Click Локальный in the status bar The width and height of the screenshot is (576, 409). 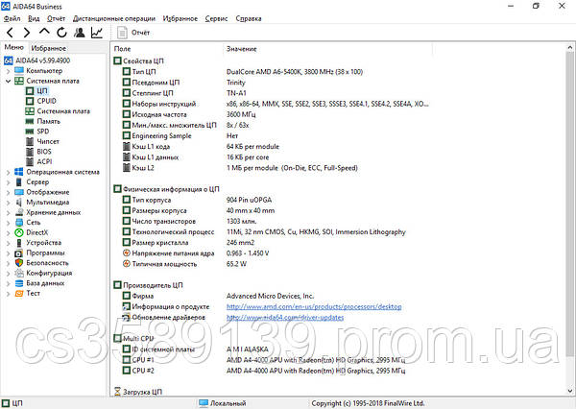click(223, 403)
